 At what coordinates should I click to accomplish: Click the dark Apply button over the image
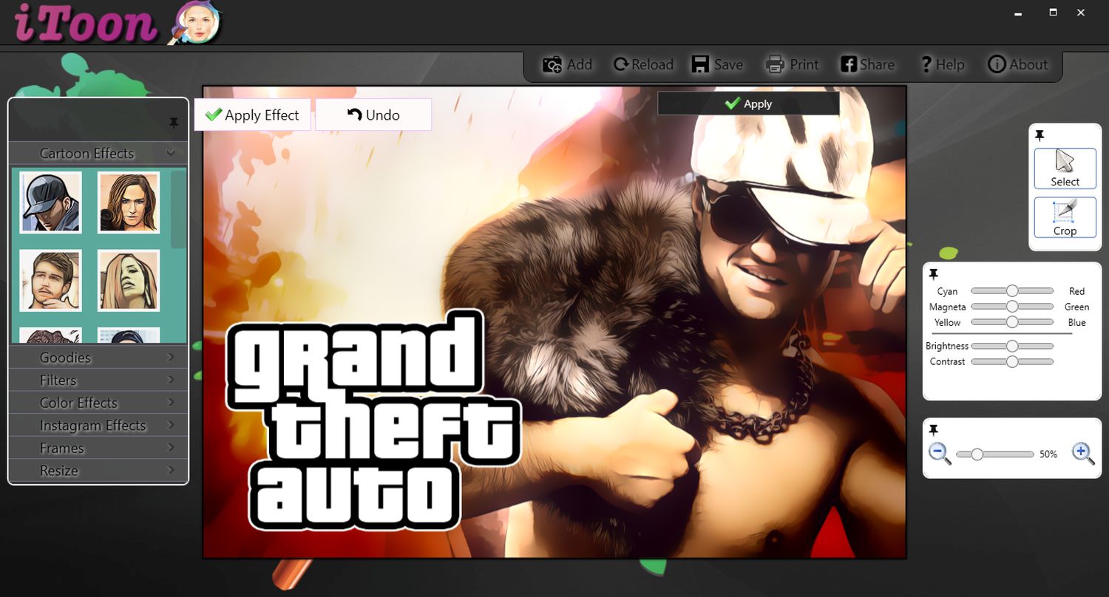[x=748, y=103]
